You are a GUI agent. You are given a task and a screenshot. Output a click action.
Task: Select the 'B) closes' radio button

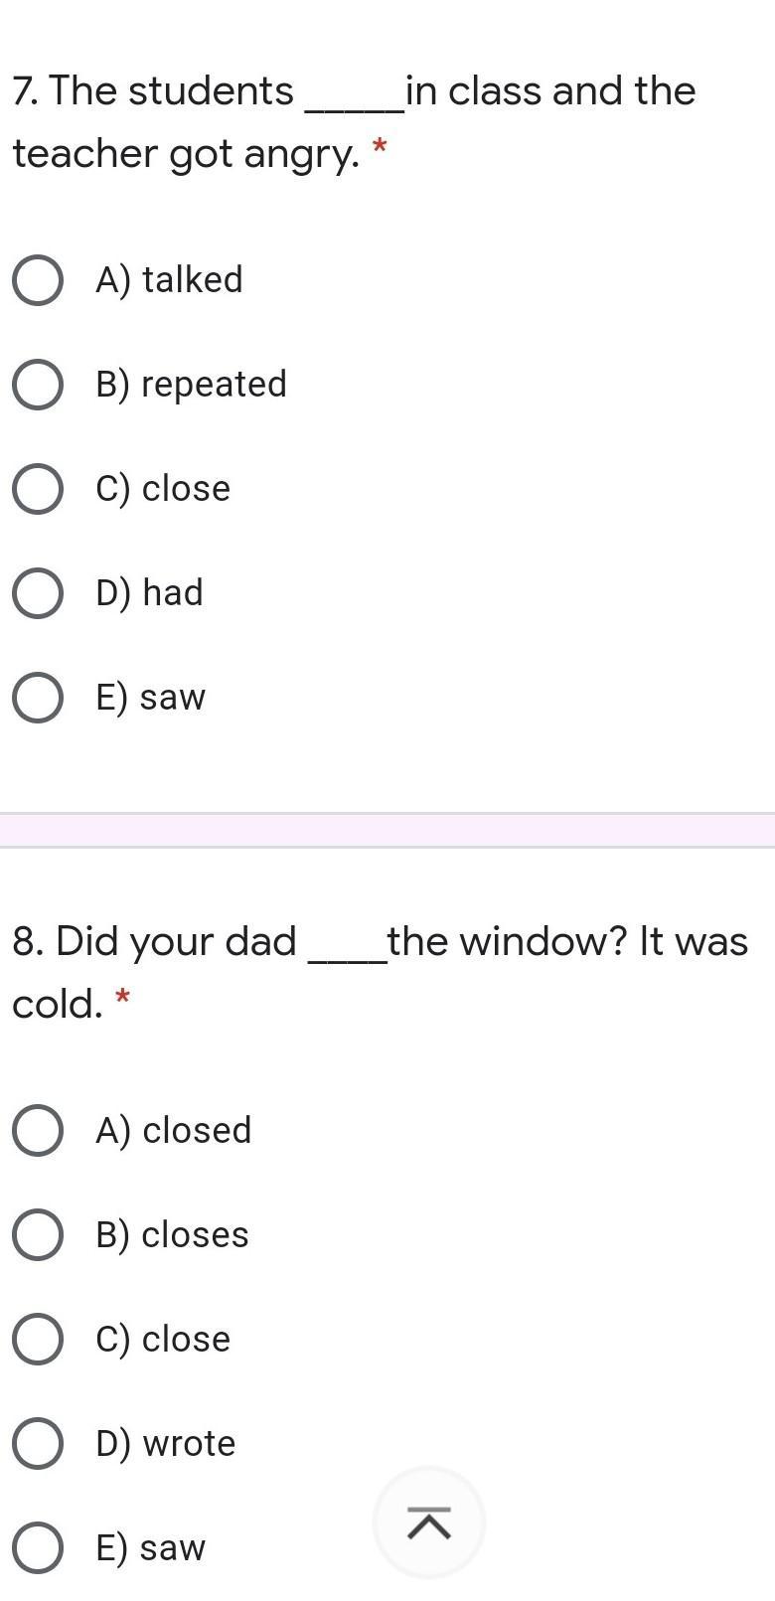38,1235
